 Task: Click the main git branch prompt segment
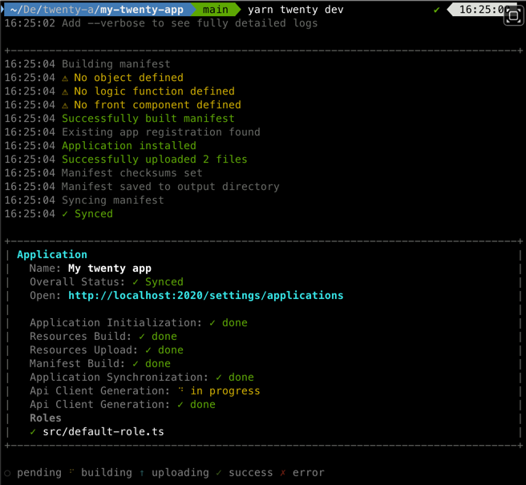[216, 10]
